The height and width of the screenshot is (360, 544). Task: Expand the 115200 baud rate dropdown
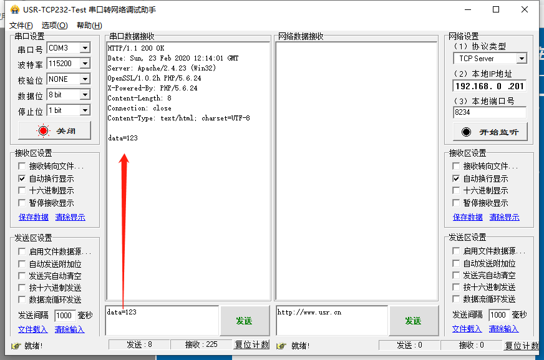[x=85, y=64]
